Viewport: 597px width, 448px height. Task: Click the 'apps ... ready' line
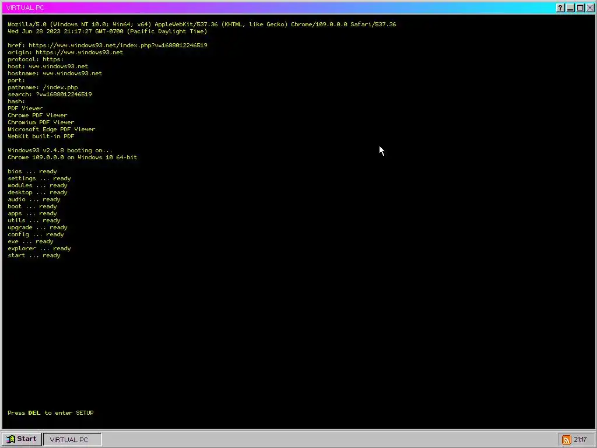[x=32, y=213]
